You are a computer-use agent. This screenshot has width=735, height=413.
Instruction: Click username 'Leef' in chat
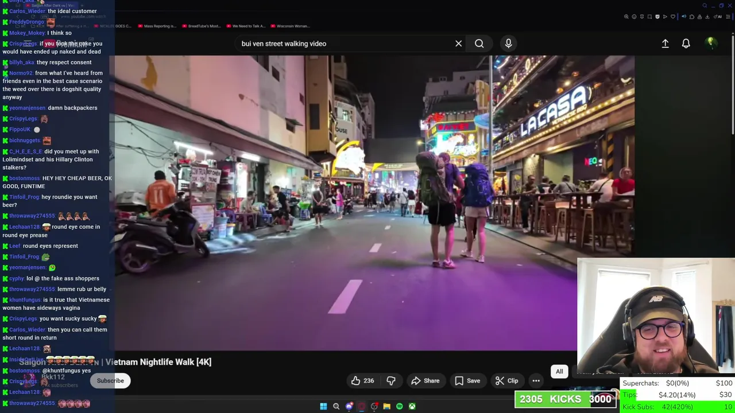coord(14,246)
